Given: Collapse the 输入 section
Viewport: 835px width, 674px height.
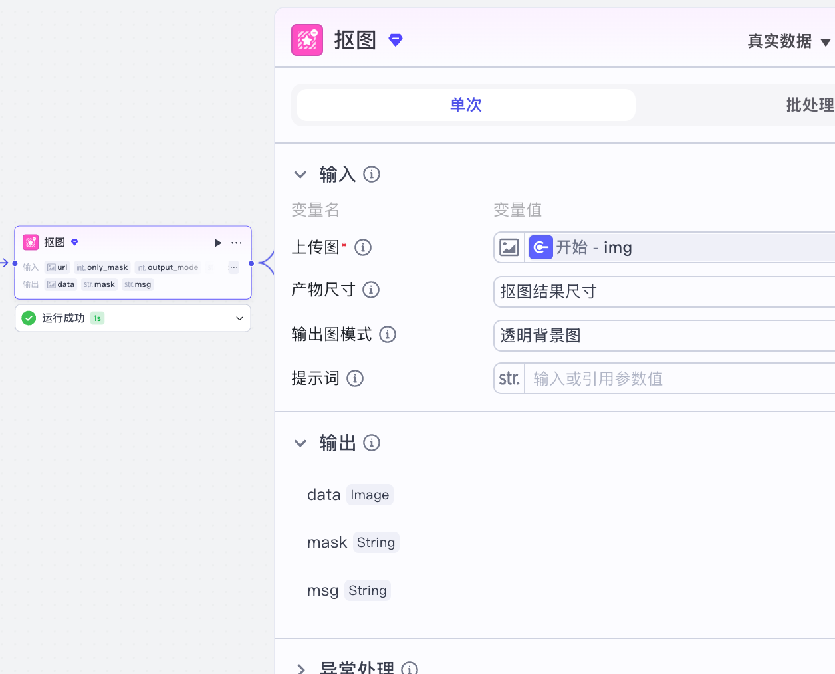Looking at the screenshot, I should pyautogui.click(x=300, y=175).
